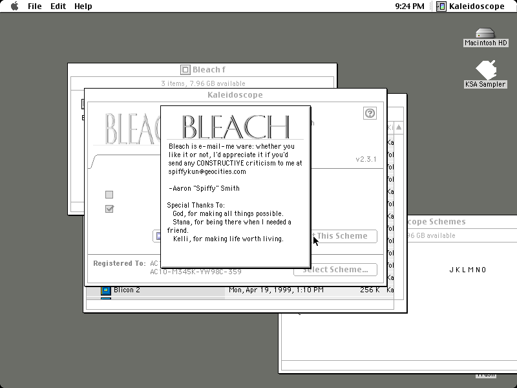Viewport: 517px width, 388px height.
Task: Click the partly hidden This Scheme button
Action: tap(343, 236)
